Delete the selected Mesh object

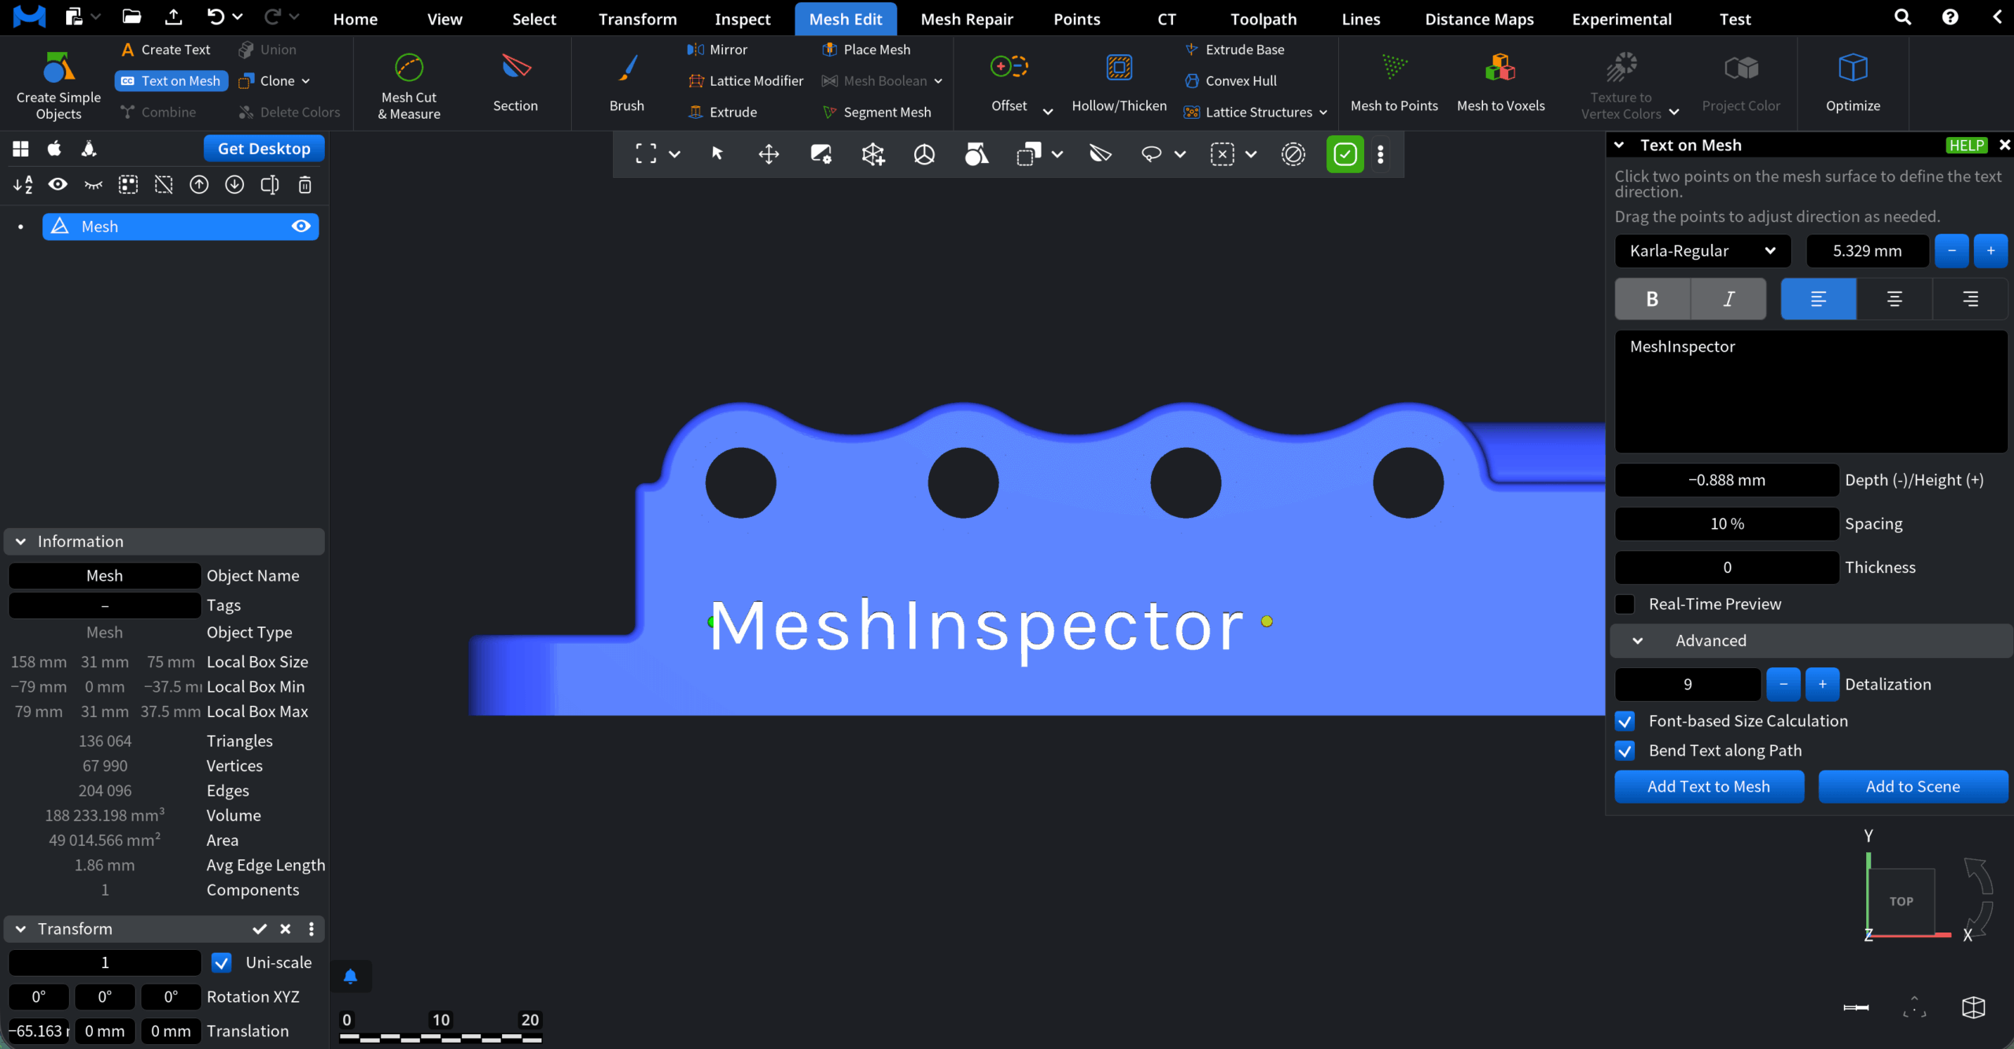[305, 184]
